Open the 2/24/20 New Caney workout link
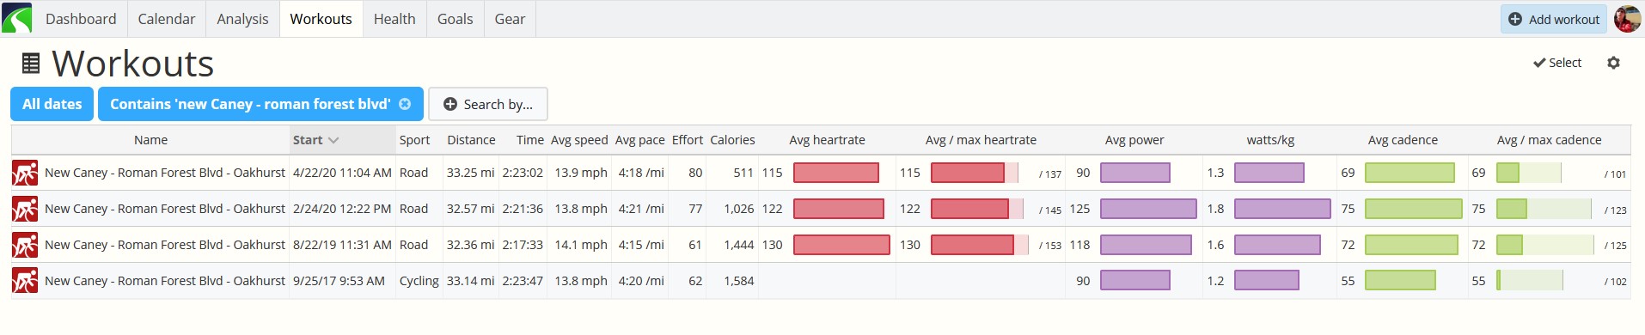 pyautogui.click(x=165, y=209)
